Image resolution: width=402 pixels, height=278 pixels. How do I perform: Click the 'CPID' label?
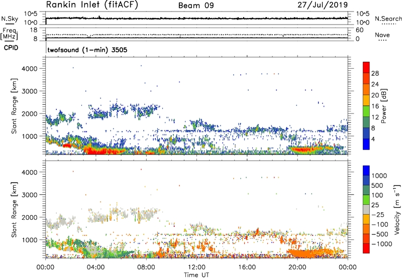(11, 48)
